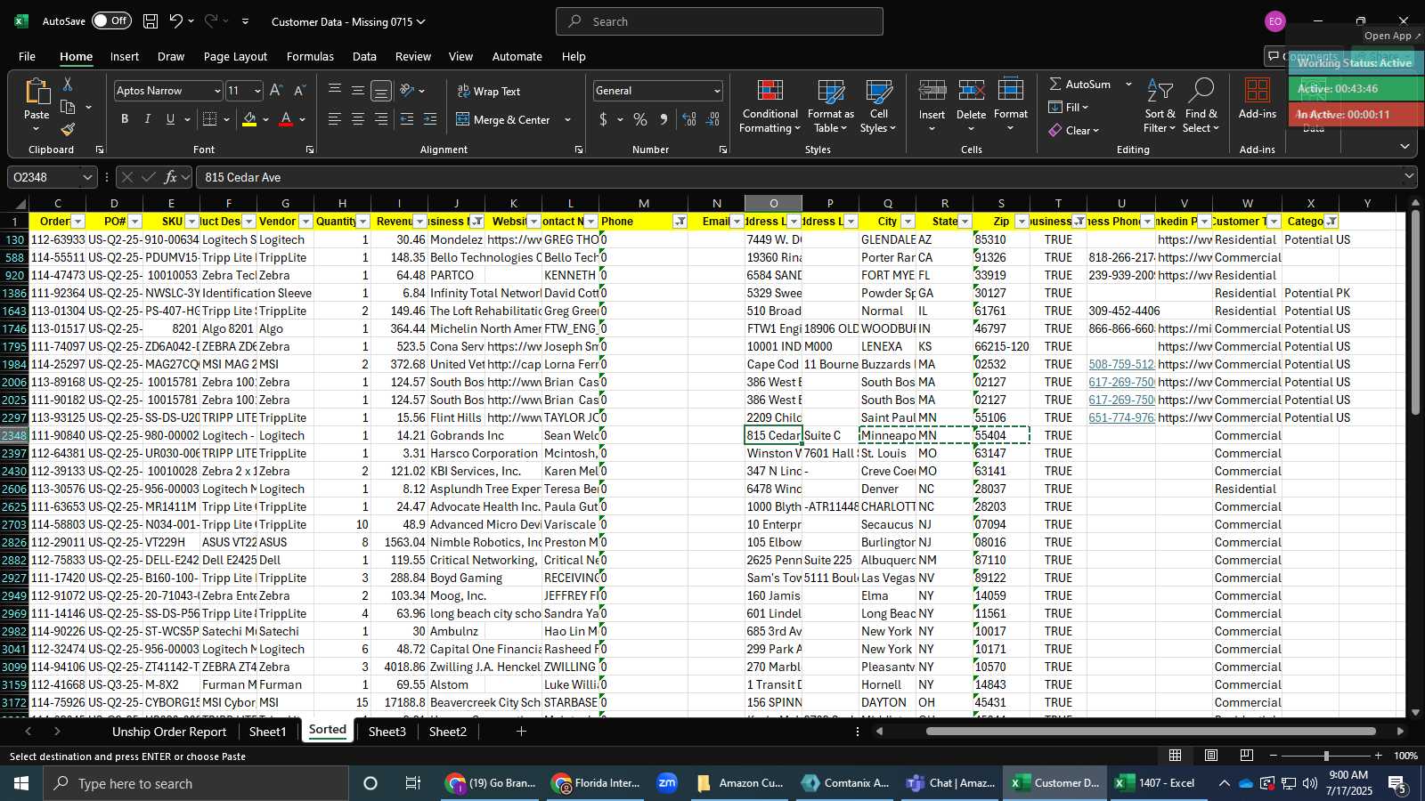The height and width of the screenshot is (801, 1425).
Task: Switch to Page Break Preview in status bar
Action: tap(1246, 756)
